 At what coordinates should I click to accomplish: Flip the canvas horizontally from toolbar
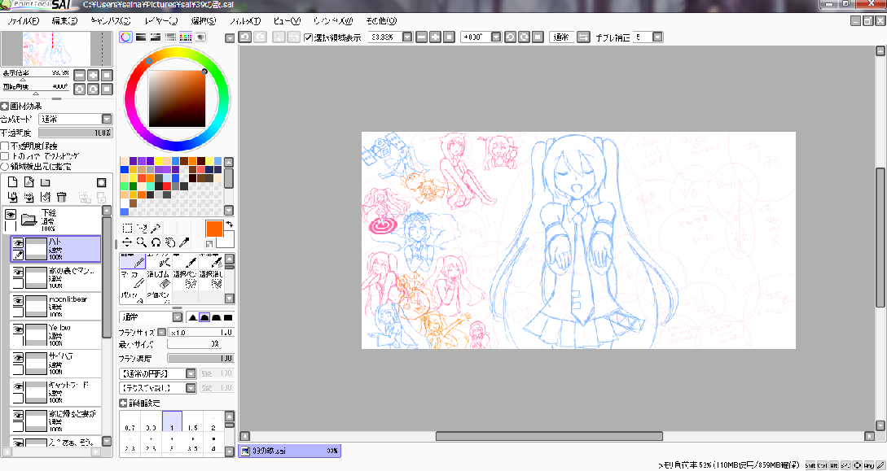pos(583,37)
